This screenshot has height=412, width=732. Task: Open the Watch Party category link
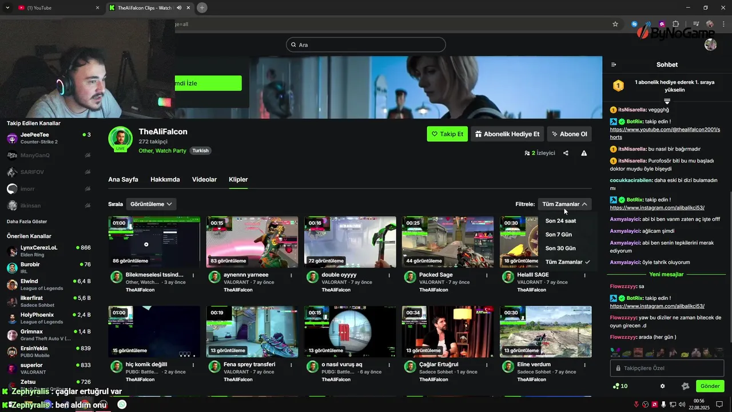pyautogui.click(x=171, y=151)
